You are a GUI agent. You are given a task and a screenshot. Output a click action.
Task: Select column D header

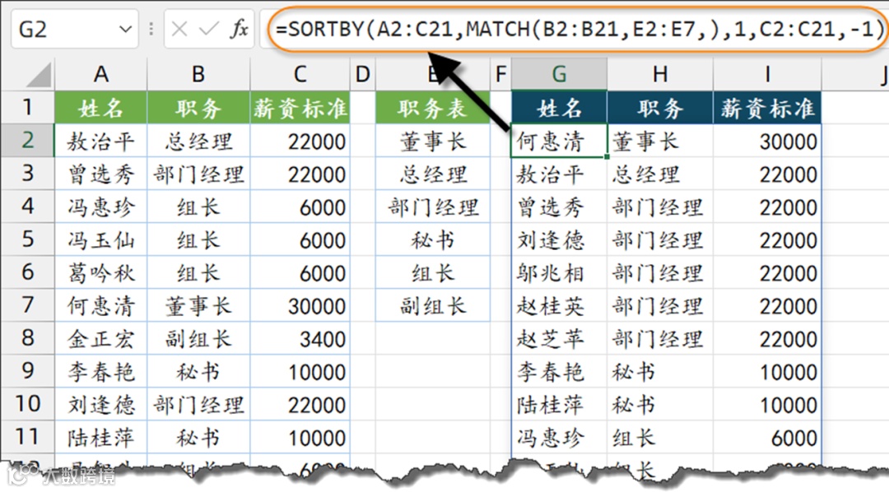pyautogui.click(x=363, y=74)
